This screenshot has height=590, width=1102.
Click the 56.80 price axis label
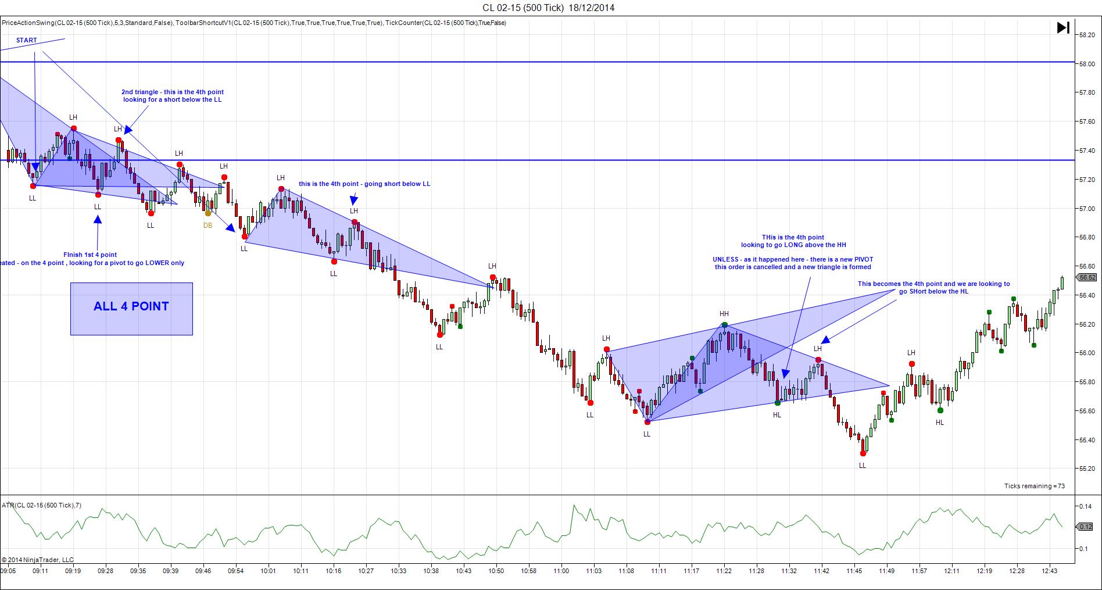pos(1087,237)
